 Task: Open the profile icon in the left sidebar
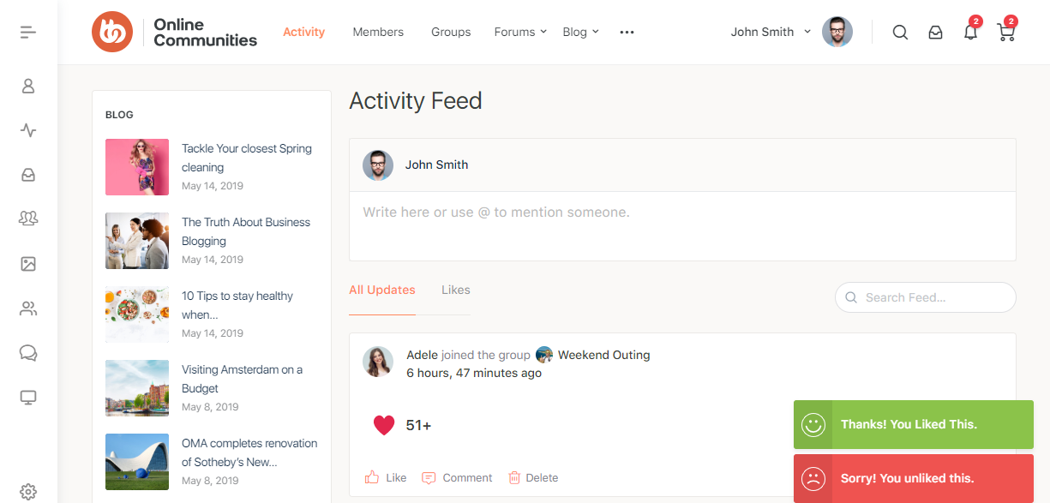28,86
